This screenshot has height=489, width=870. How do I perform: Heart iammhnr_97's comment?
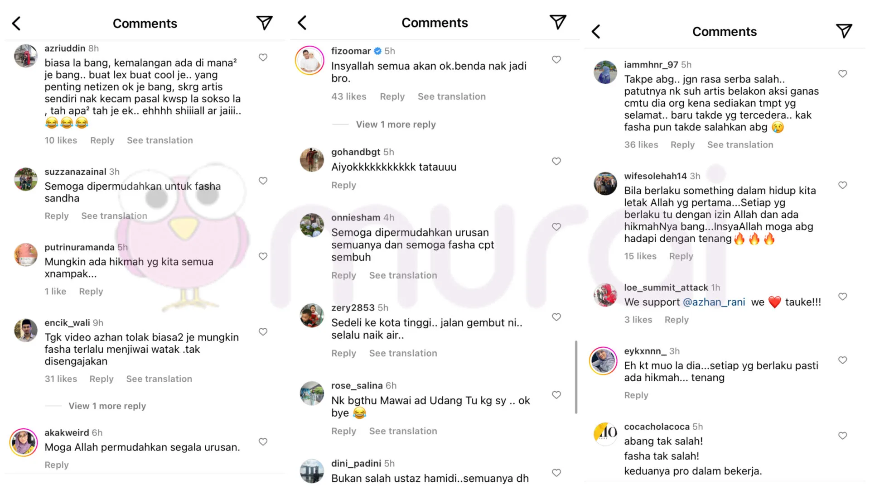pyautogui.click(x=842, y=73)
